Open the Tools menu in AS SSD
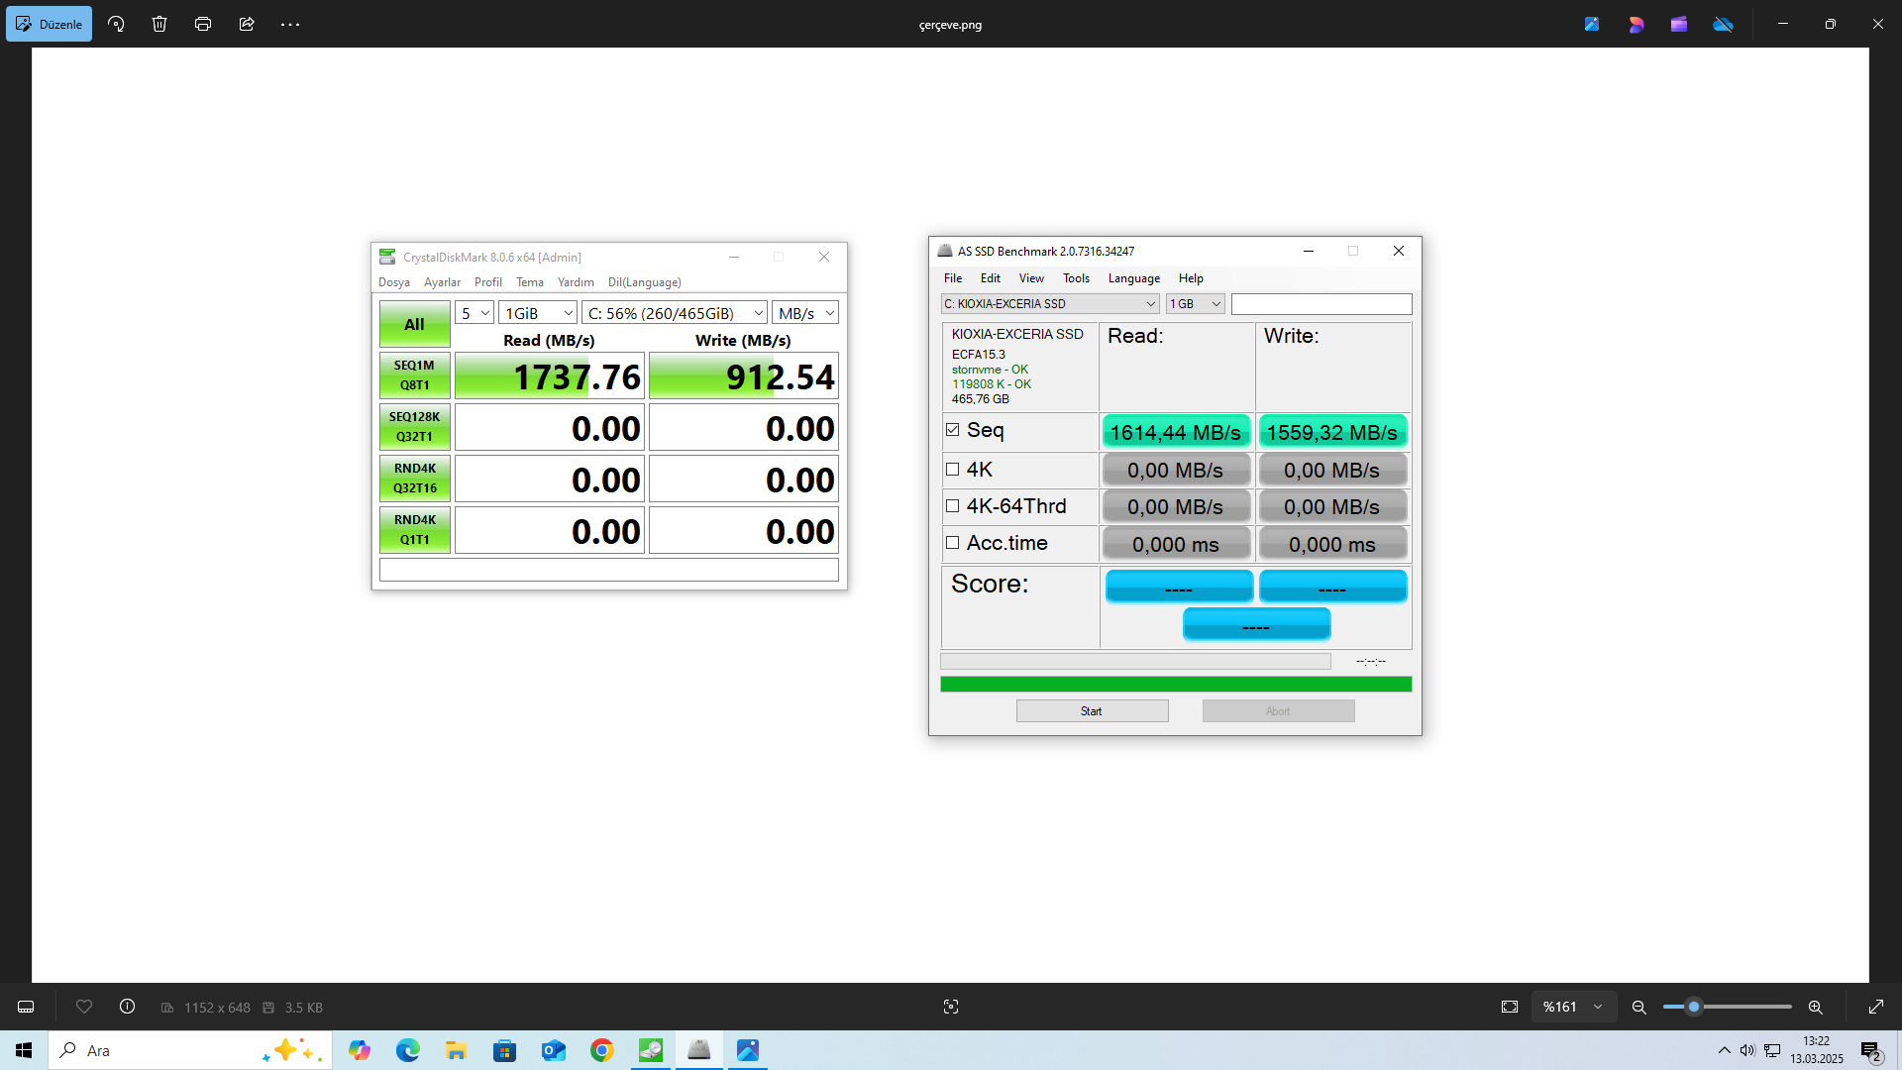The width and height of the screenshot is (1902, 1070). [1076, 278]
